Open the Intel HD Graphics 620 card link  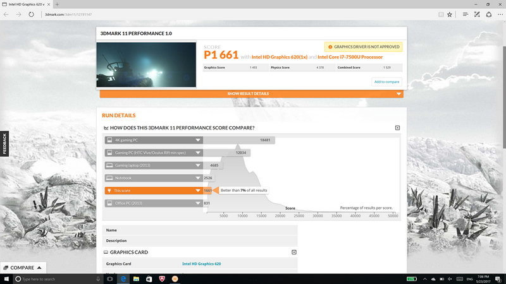pyautogui.click(x=201, y=264)
